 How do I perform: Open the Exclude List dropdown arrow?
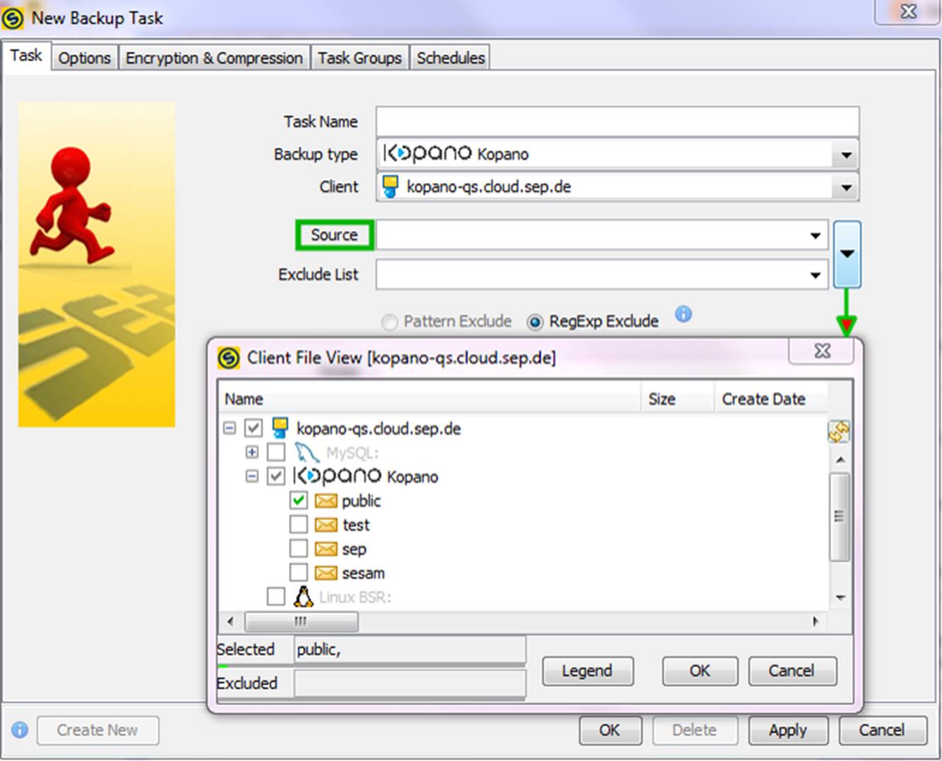click(815, 275)
